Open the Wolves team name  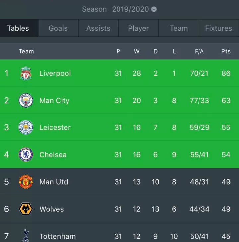click(52, 209)
